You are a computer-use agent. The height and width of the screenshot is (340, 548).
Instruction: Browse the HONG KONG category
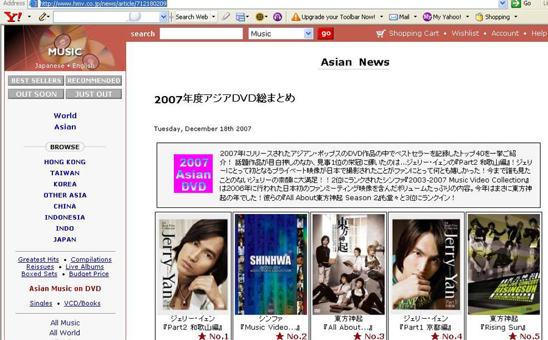tap(65, 162)
